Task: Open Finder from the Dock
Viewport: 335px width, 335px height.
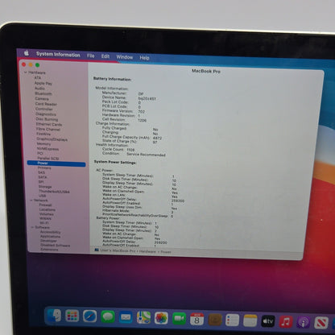Action: tap(55, 316)
